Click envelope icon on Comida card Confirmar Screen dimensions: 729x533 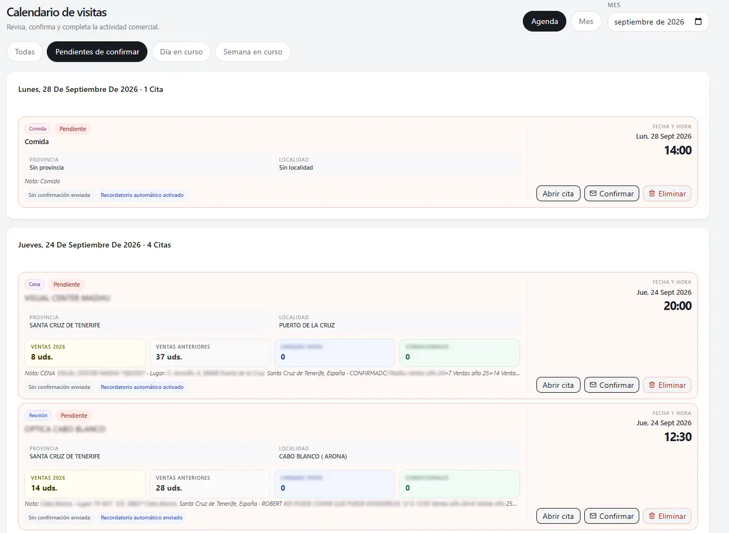click(593, 194)
